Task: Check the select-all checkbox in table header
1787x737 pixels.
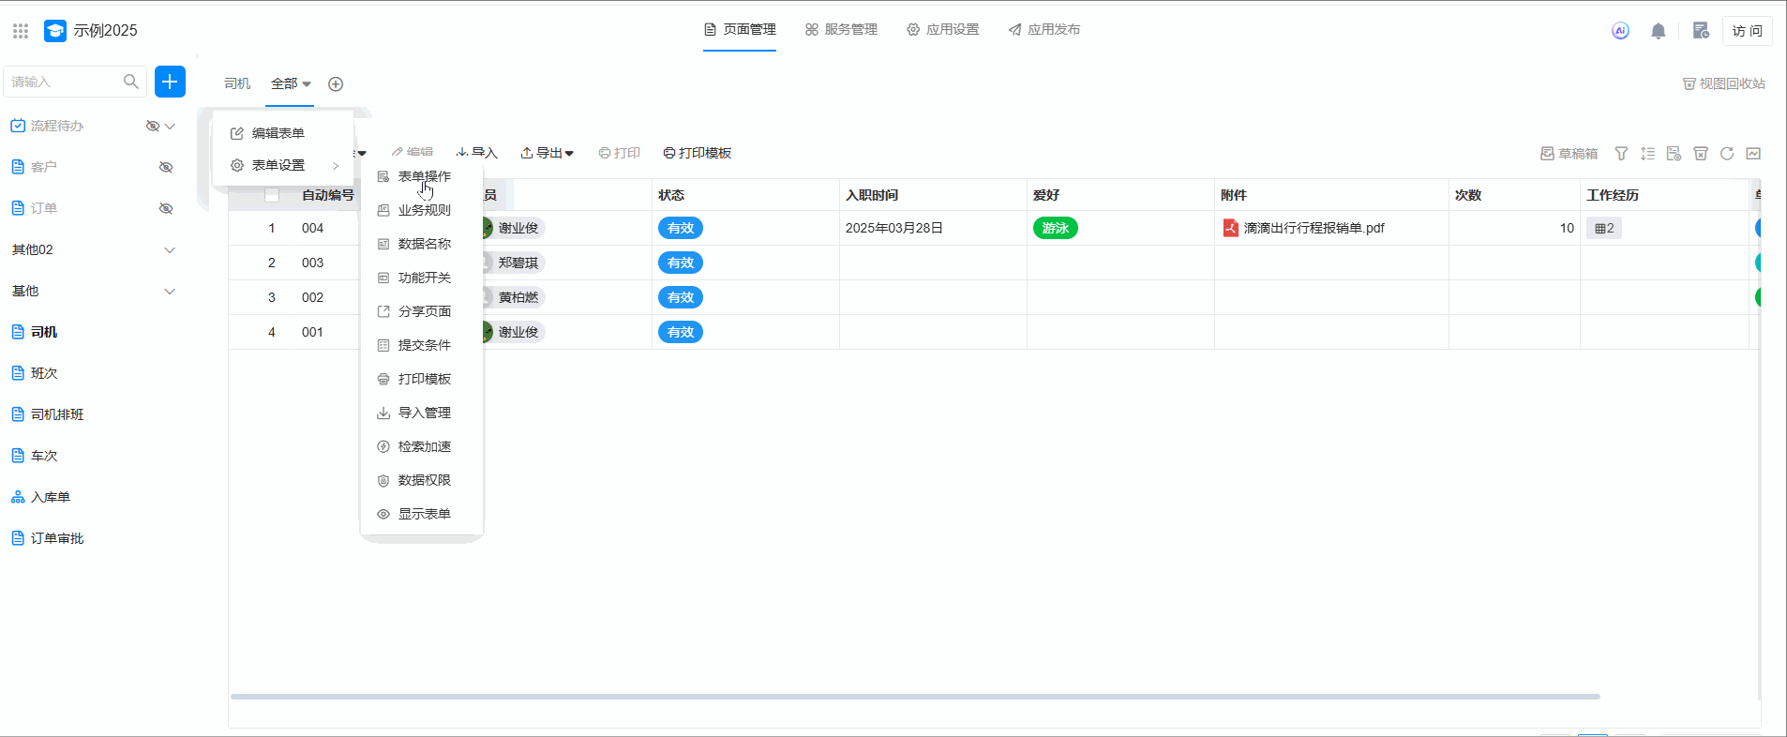Action: pos(272,195)
